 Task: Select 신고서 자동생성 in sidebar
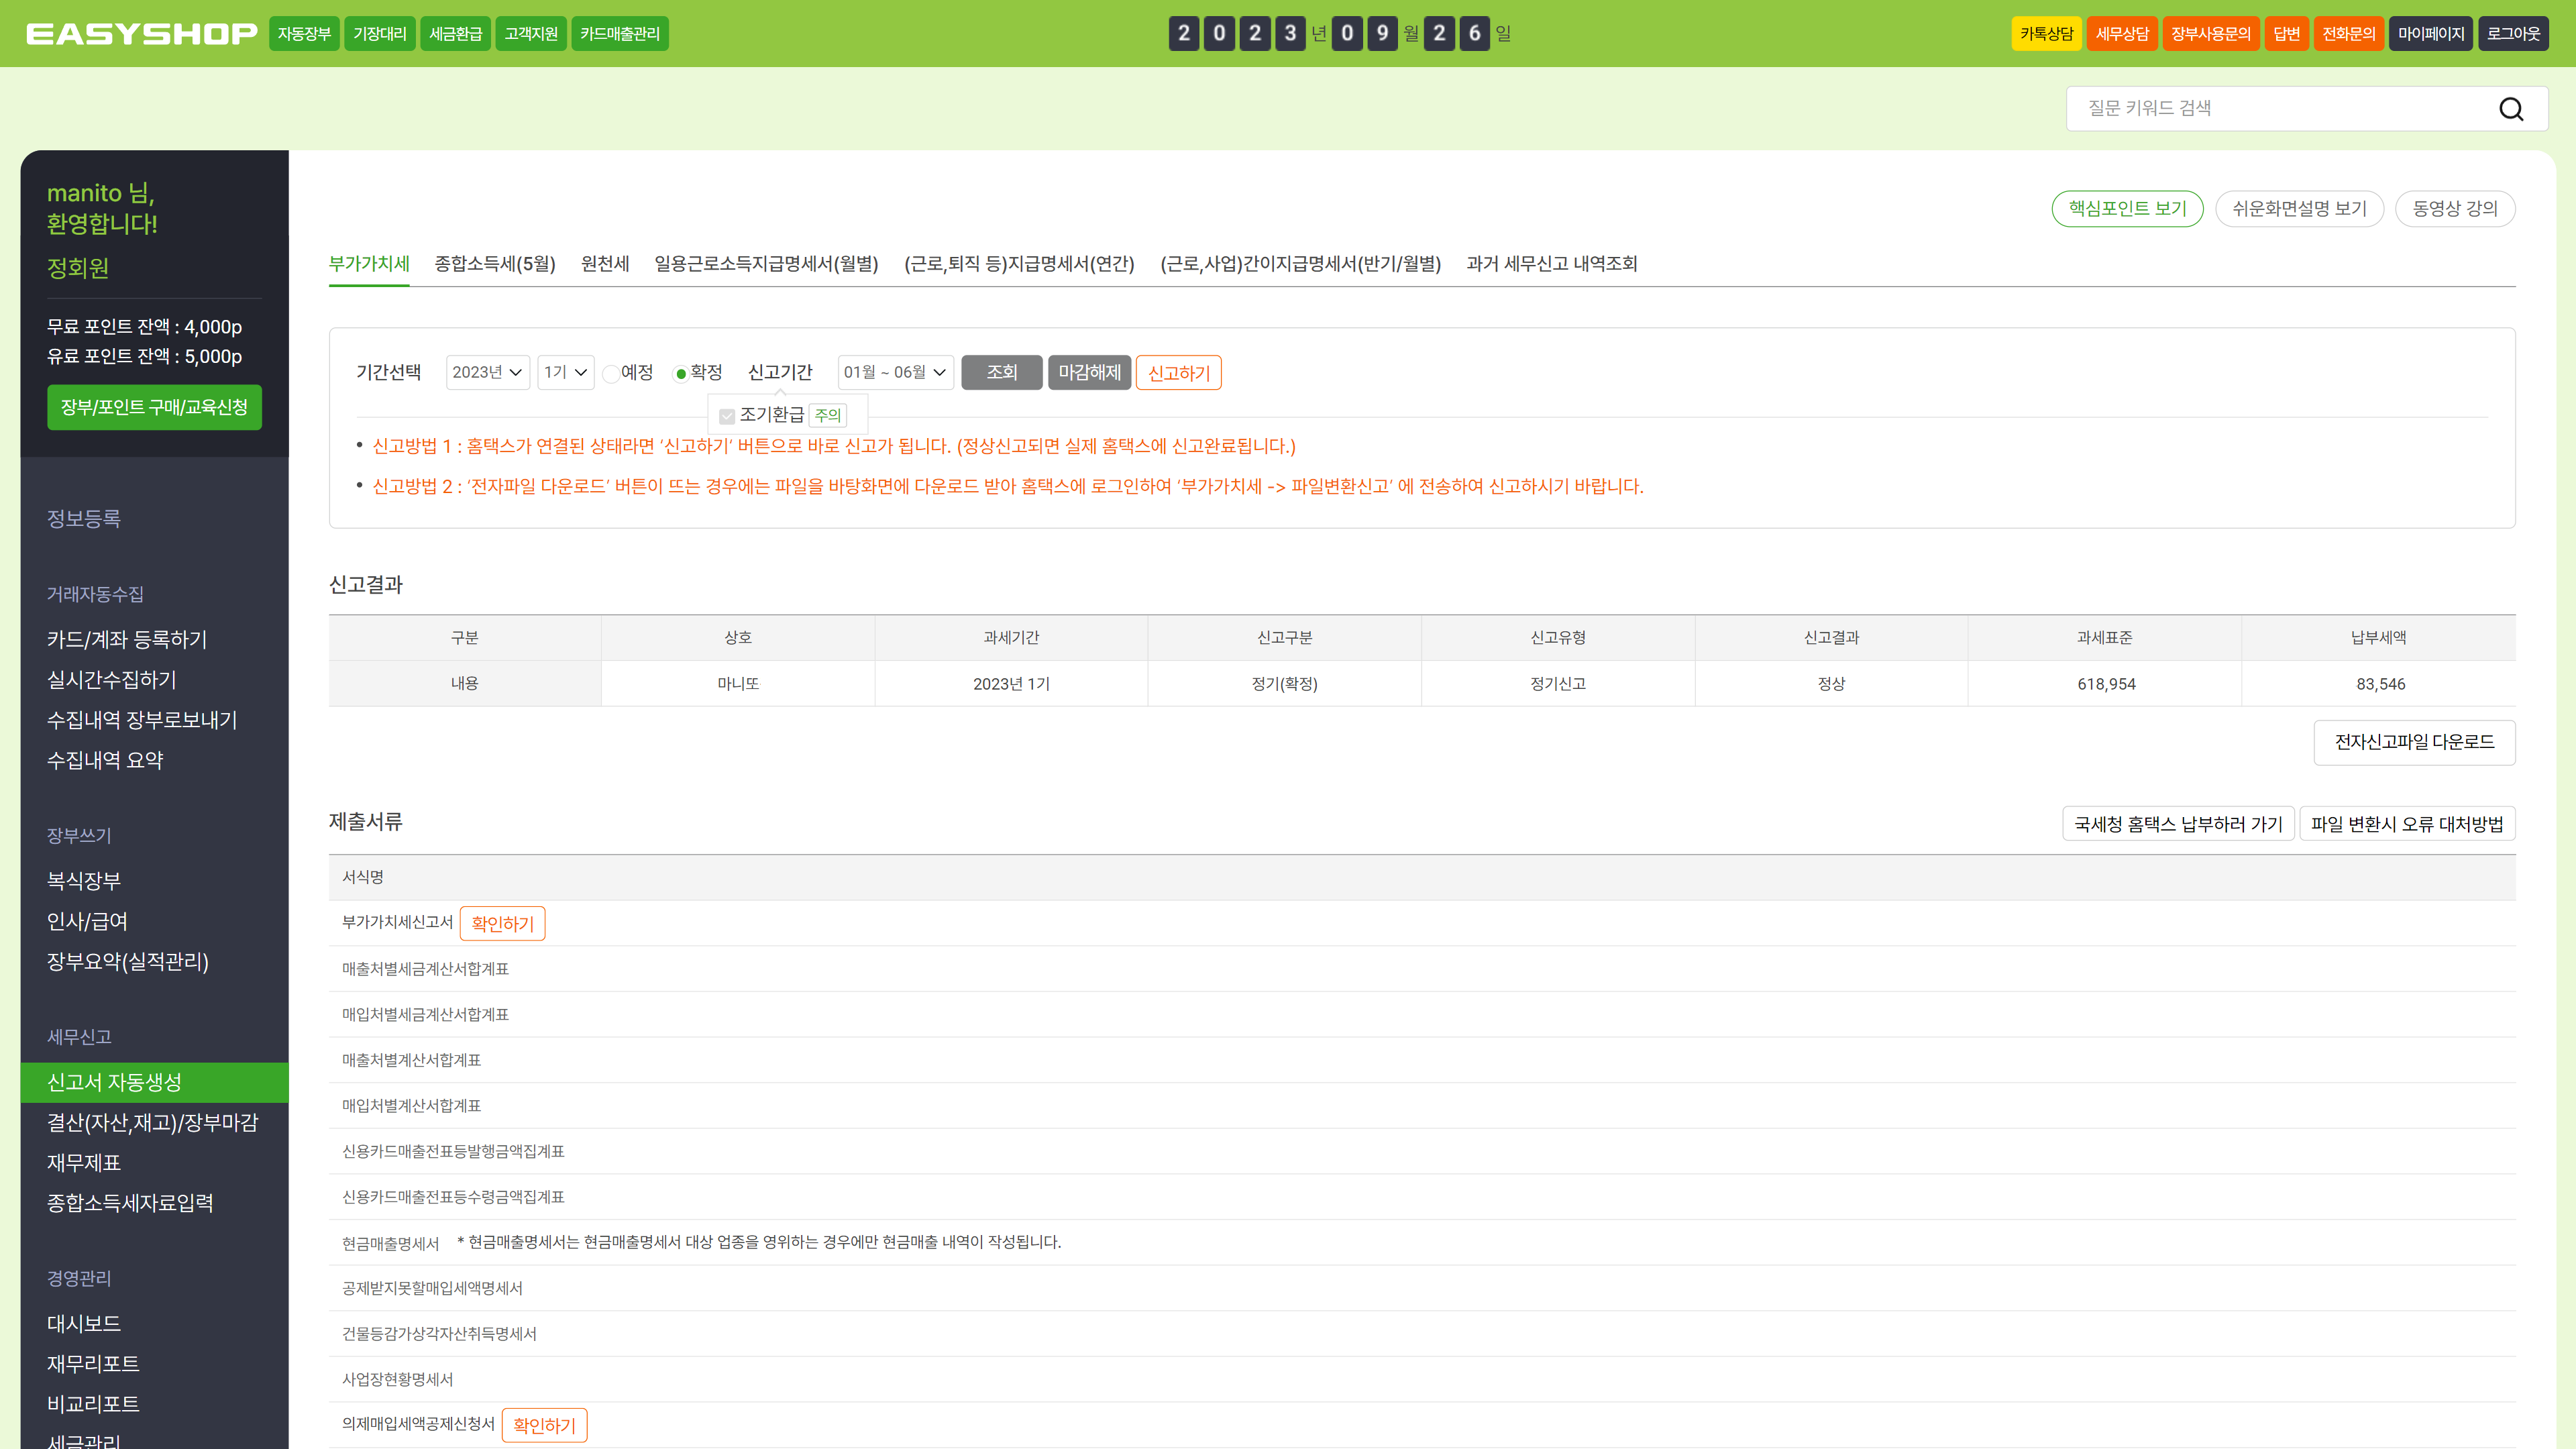click(x=154, y=1083)
